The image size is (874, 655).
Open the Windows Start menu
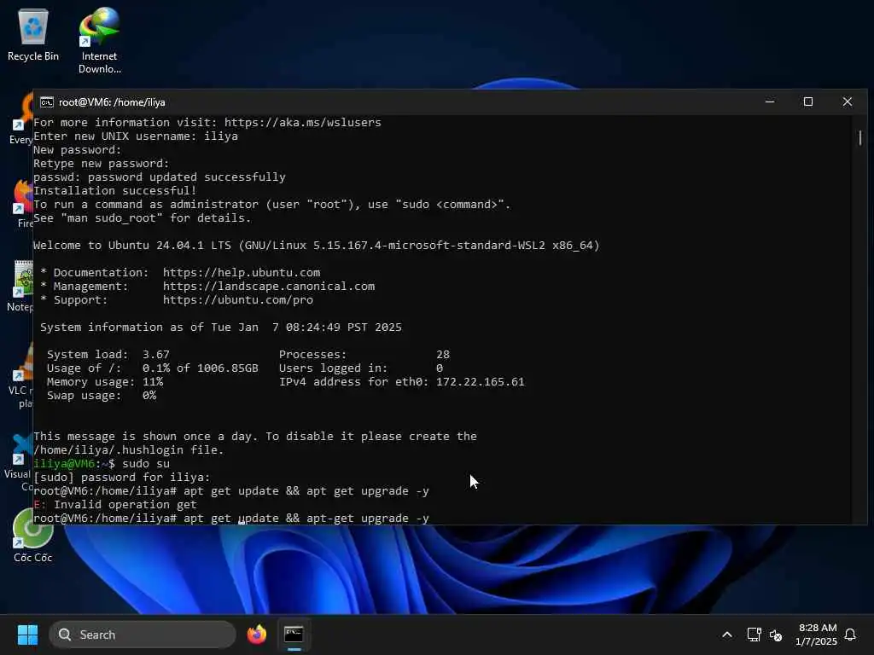27,635
